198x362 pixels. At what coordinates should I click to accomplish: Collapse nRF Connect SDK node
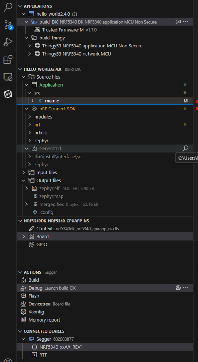[26, 109]
